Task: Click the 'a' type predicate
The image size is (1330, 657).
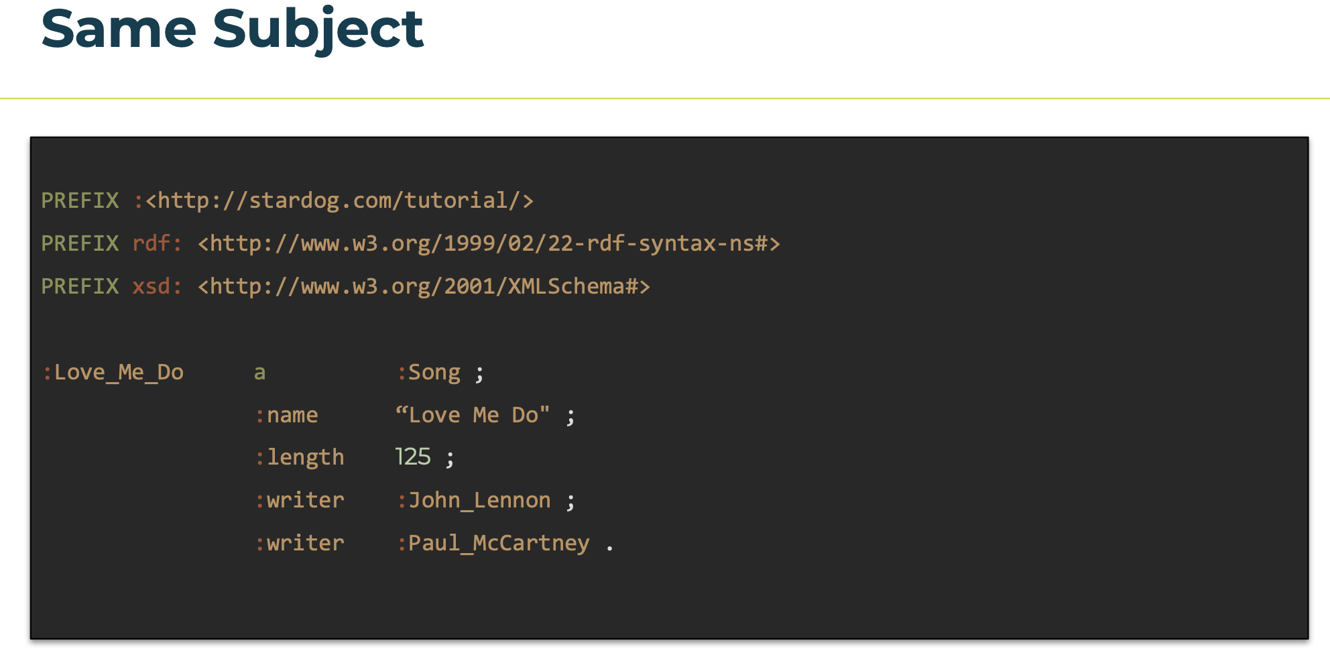Action: [x=260, y=373]
